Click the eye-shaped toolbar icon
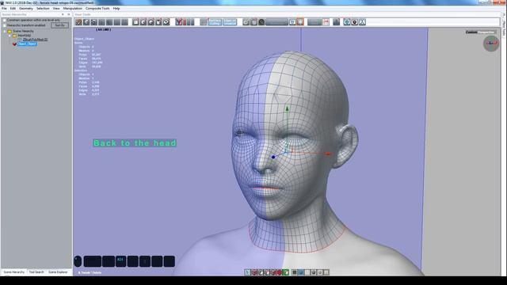Image resolution: width=507 pixels, height=285 pixels. pos(166,22)
